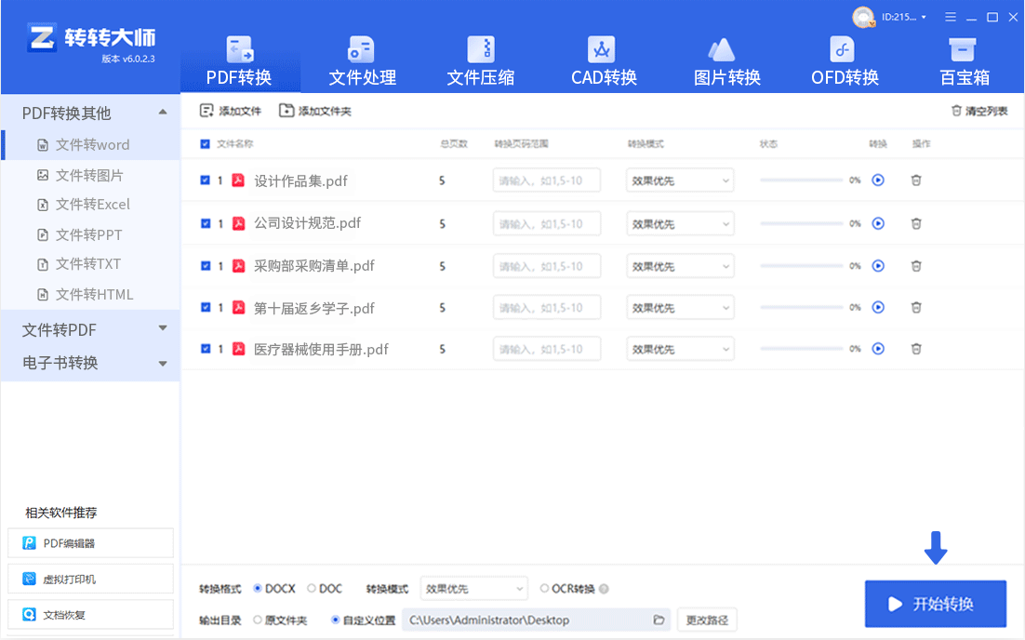Uncheck the 采购部采购清单.pdf file checkbox
1025x640 pixels.
coord(206,265)
